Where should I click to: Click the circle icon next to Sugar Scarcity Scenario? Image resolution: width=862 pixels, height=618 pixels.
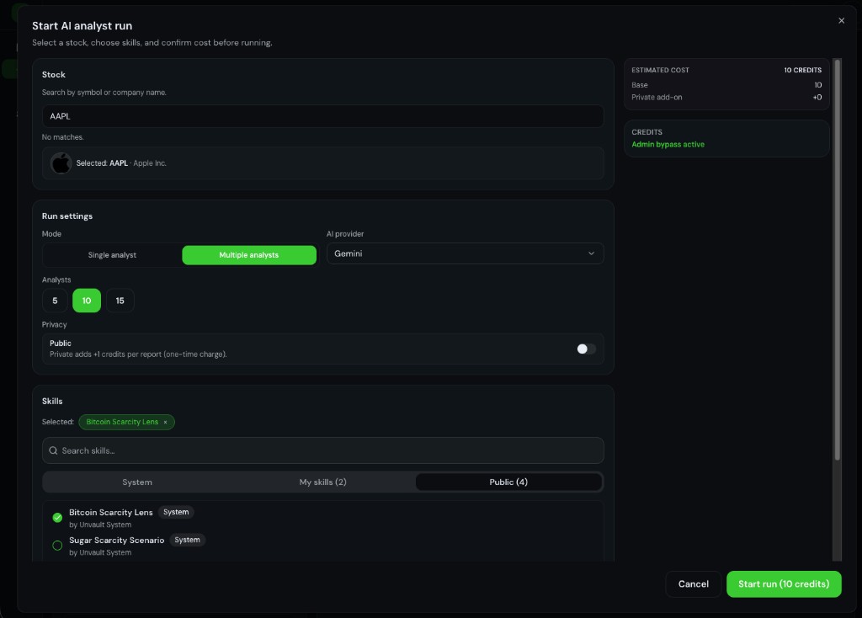coord(56,545)
